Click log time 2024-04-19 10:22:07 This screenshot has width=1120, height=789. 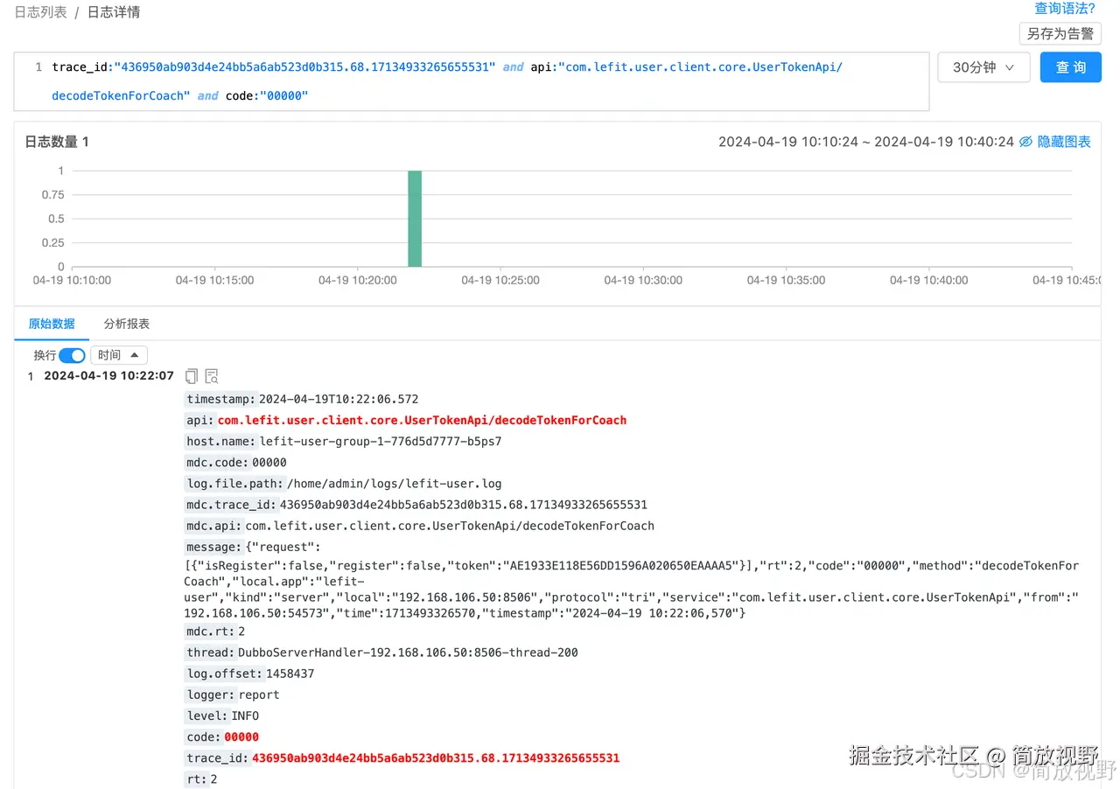click(109, 376)
